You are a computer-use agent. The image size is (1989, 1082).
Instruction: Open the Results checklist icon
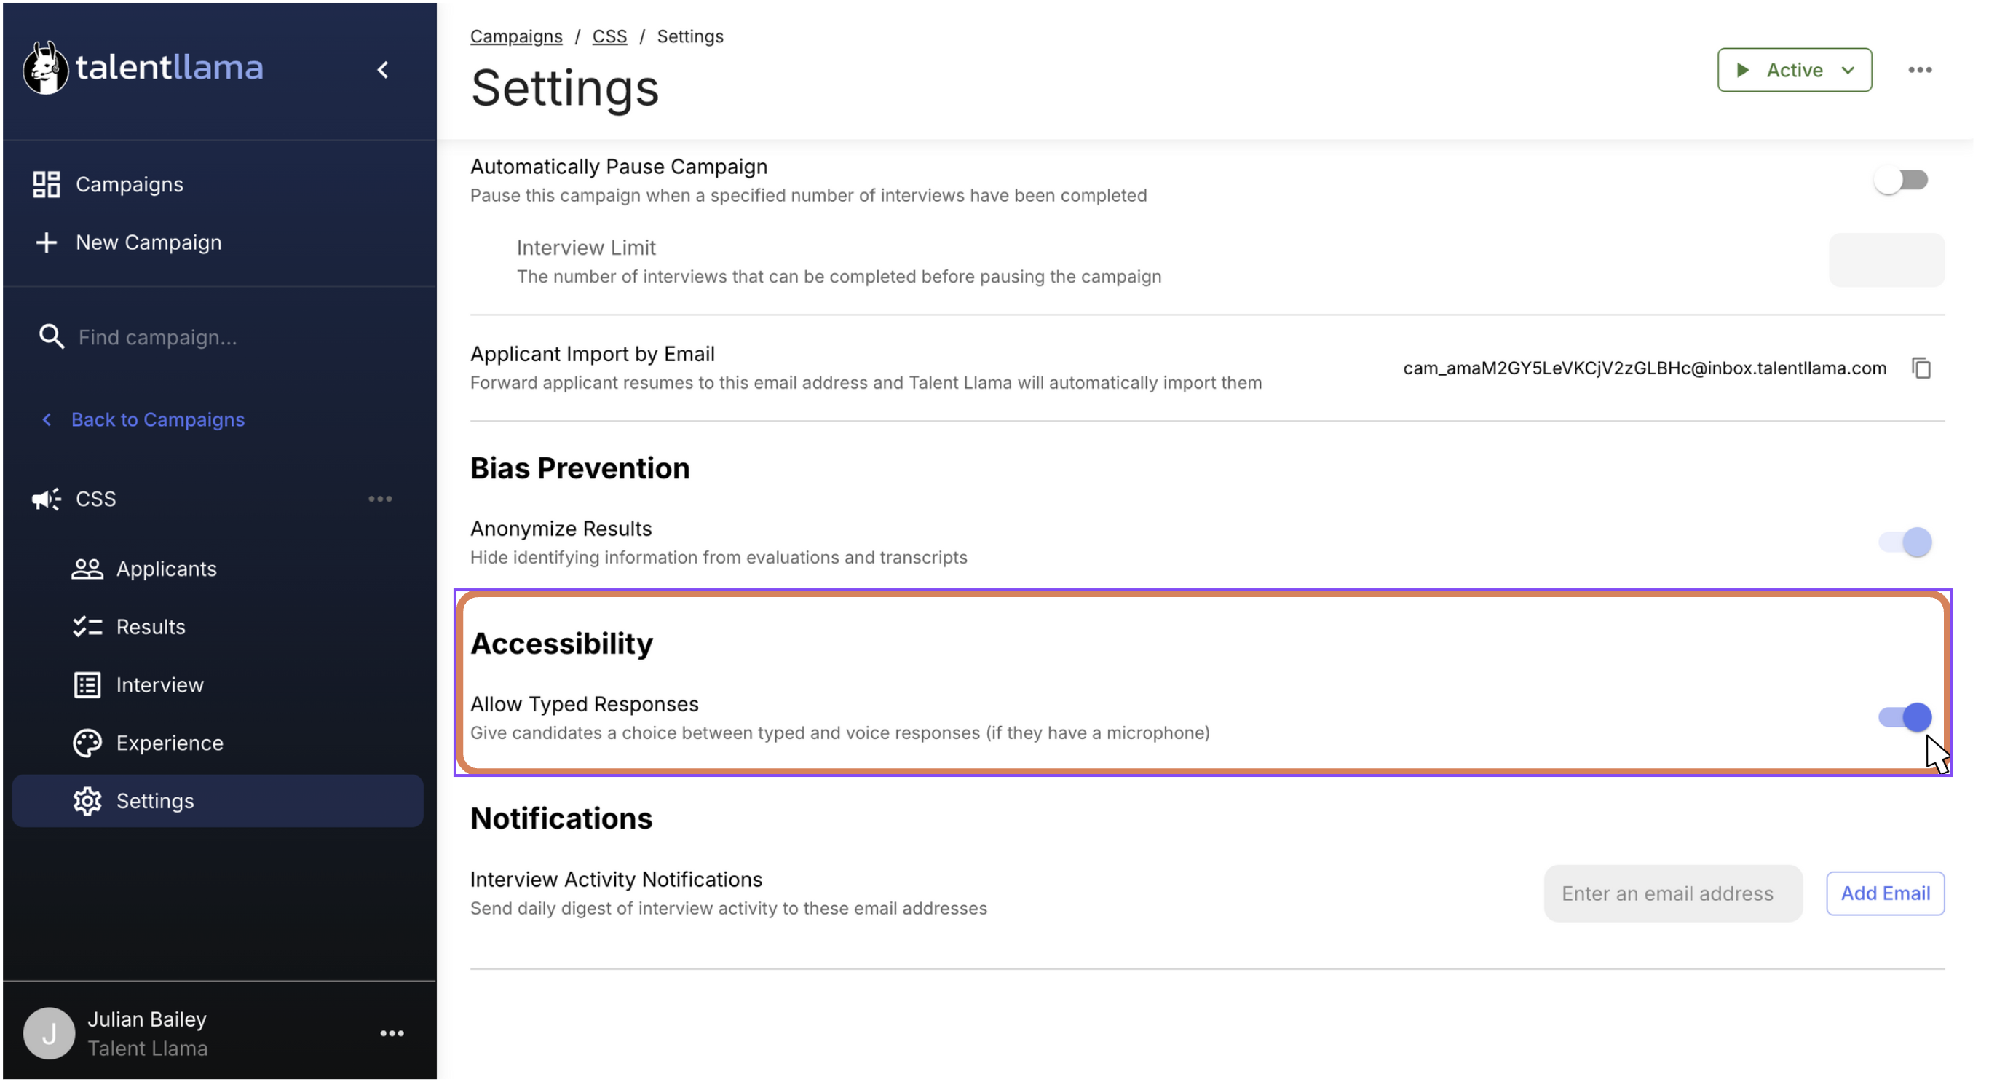(87, 626)
